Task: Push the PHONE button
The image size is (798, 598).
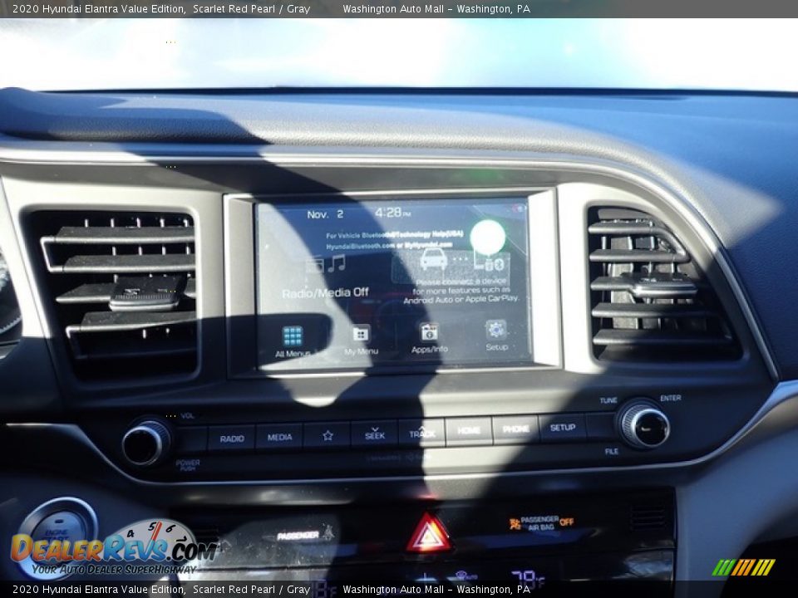Action: click(x=515, y=429)
